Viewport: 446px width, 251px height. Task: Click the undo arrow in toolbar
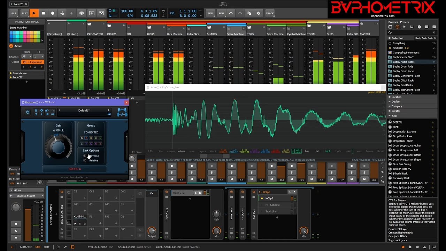[231, 13]
